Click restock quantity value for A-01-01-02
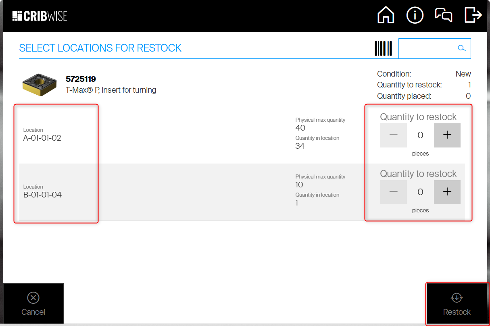Screen dimensions: 490x326 click(420, 135)
